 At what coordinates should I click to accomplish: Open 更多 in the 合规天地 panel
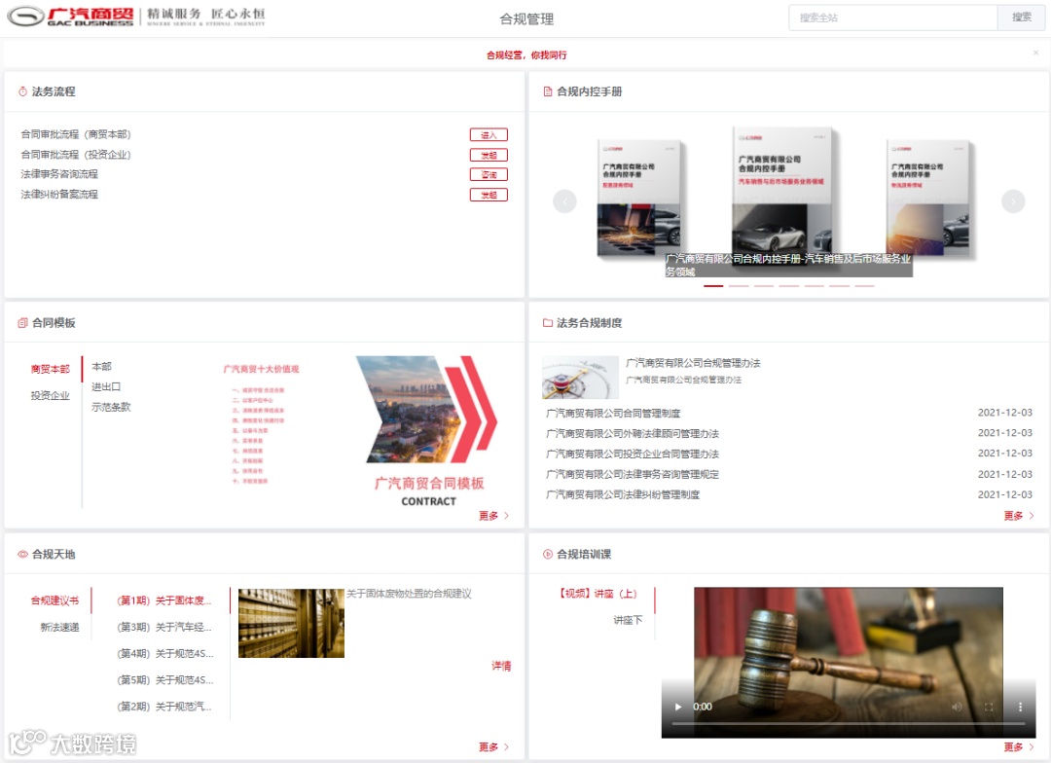(x=493, y=746)
